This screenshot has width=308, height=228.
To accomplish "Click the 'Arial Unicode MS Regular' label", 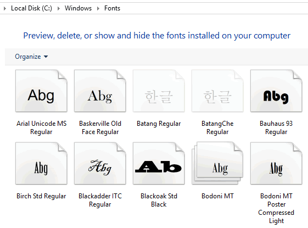I will point(41,127).
